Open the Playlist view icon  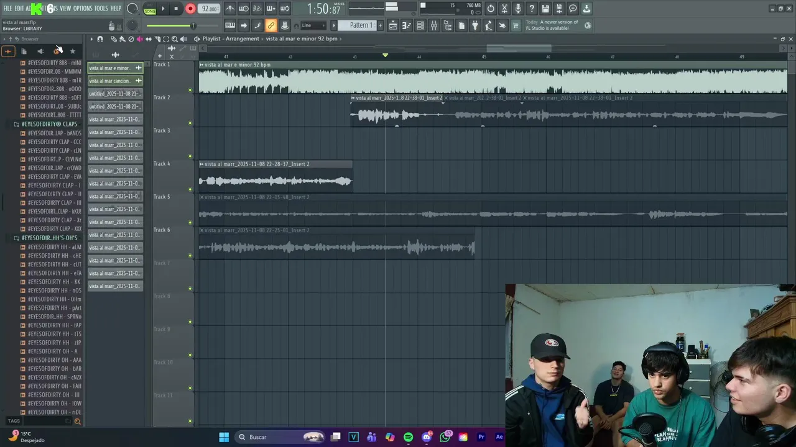(393, 25)
